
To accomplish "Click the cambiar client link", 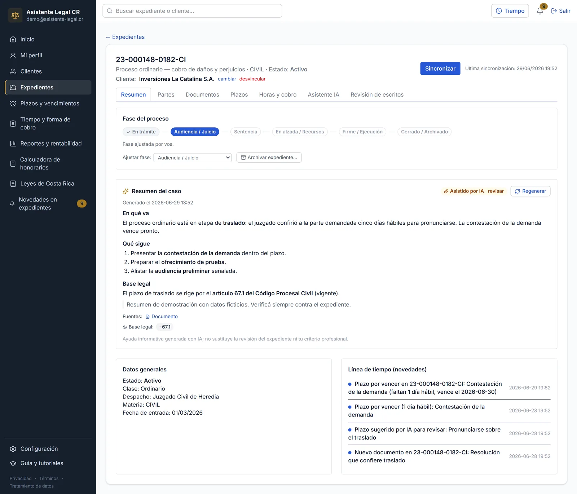I will (x=227, y=79).
